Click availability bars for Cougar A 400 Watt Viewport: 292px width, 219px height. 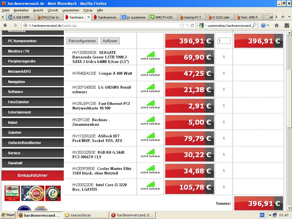(x=151, y=70)
